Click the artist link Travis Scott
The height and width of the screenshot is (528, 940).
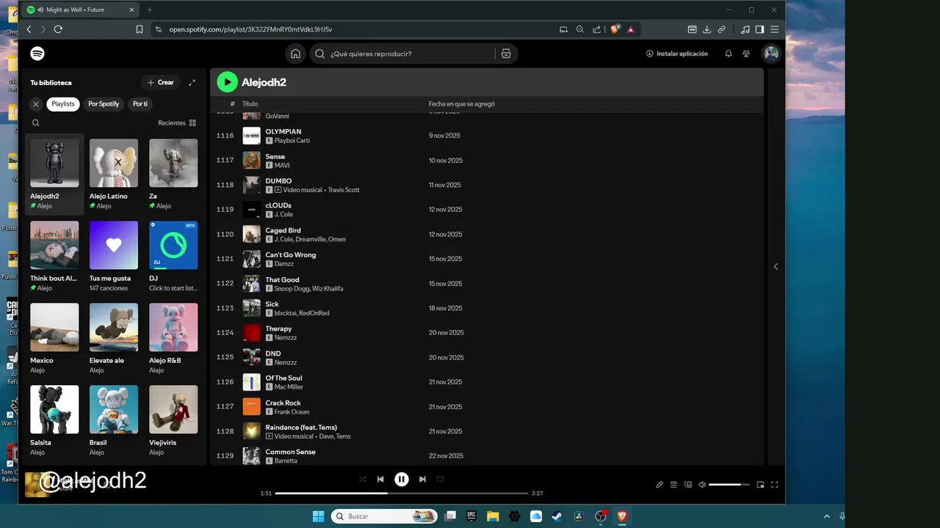click(343, 190)
